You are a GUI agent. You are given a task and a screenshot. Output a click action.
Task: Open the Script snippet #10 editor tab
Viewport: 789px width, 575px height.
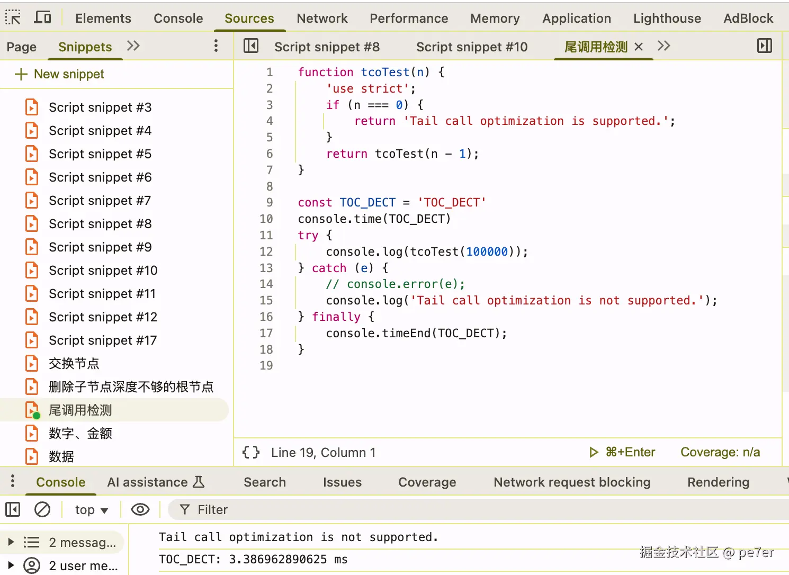[x=472, y=47]
